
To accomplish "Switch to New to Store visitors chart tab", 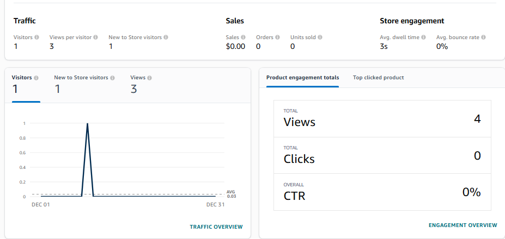I will click(84, 85).
